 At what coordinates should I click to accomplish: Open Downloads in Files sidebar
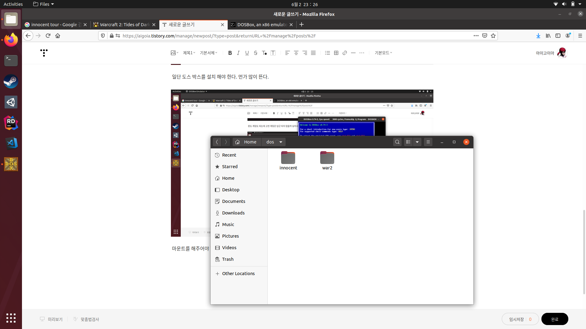[x=233, y=213]
